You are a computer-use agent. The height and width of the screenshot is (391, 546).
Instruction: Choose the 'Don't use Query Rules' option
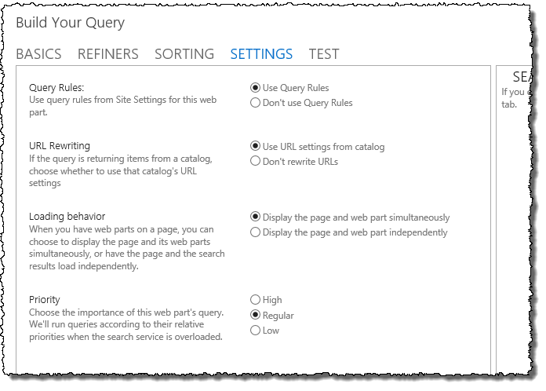[x=255, y=103]
